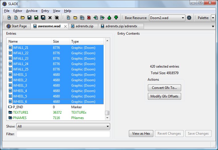
Task: Click the icon beside PNAMES entry
Action: (x=10, y=118)
